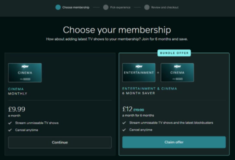Screen dimensions: 235x160
Task: Click the Choose membership step circle
Action: click(58, 7)
